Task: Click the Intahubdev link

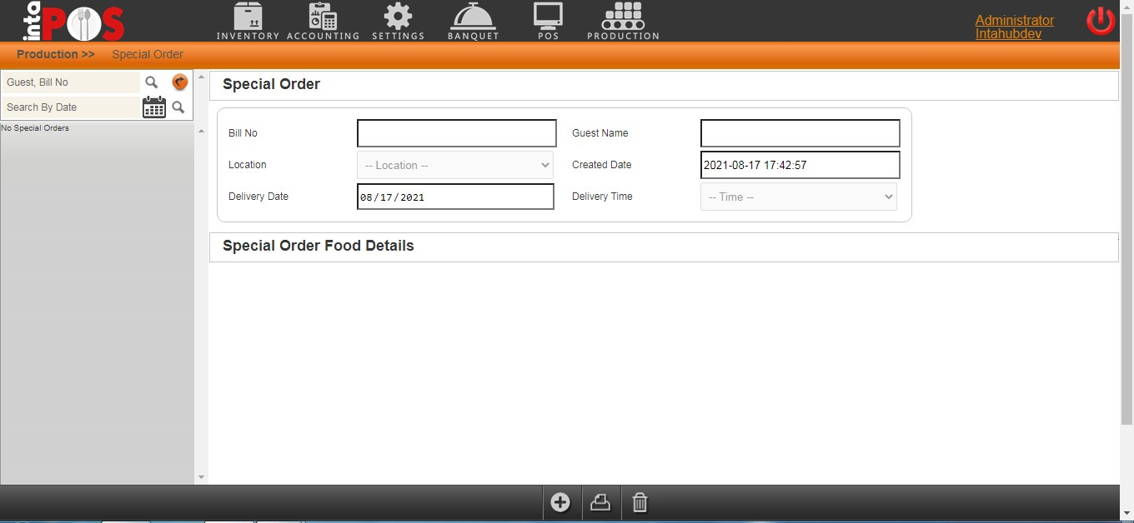Action: pos(1008,34)
